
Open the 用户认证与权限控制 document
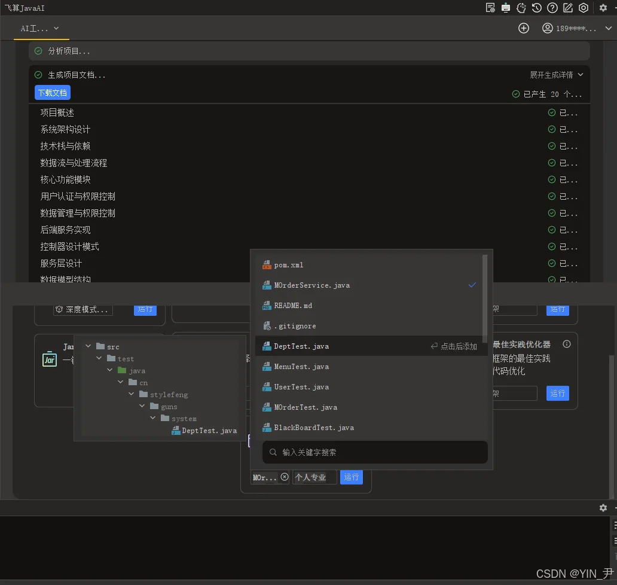coord(78,196)
